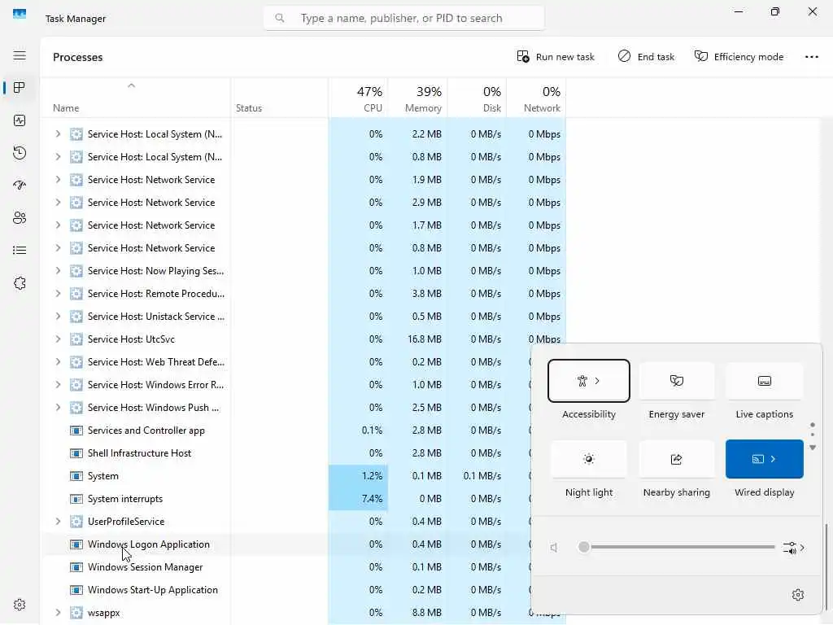Toggle the Wired display tile
833x625 pixels.
click(x=765, y=459)
